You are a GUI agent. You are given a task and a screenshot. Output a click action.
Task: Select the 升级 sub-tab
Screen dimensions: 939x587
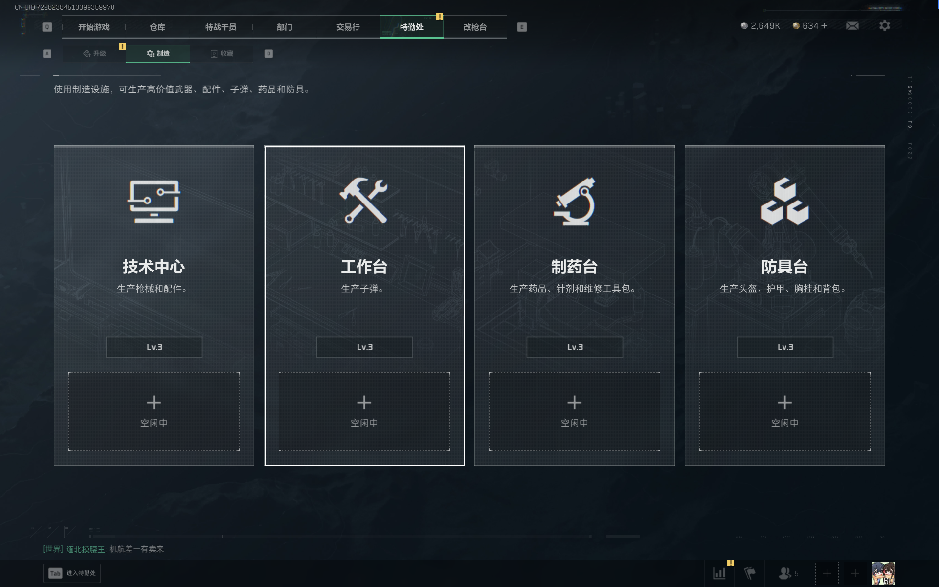click(x=94, y=53)
